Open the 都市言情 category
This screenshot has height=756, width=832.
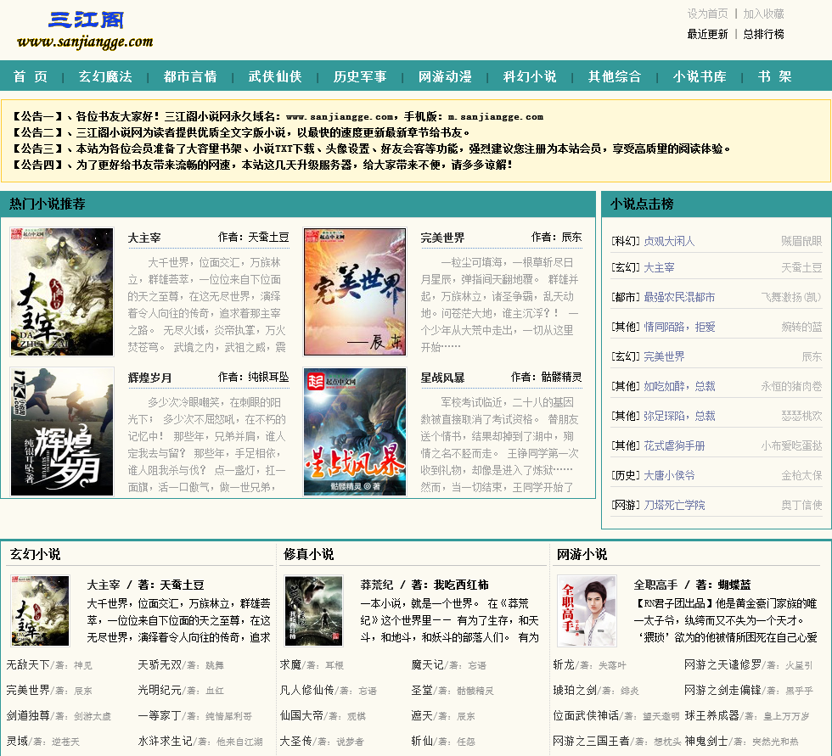[x=190, y=76]
